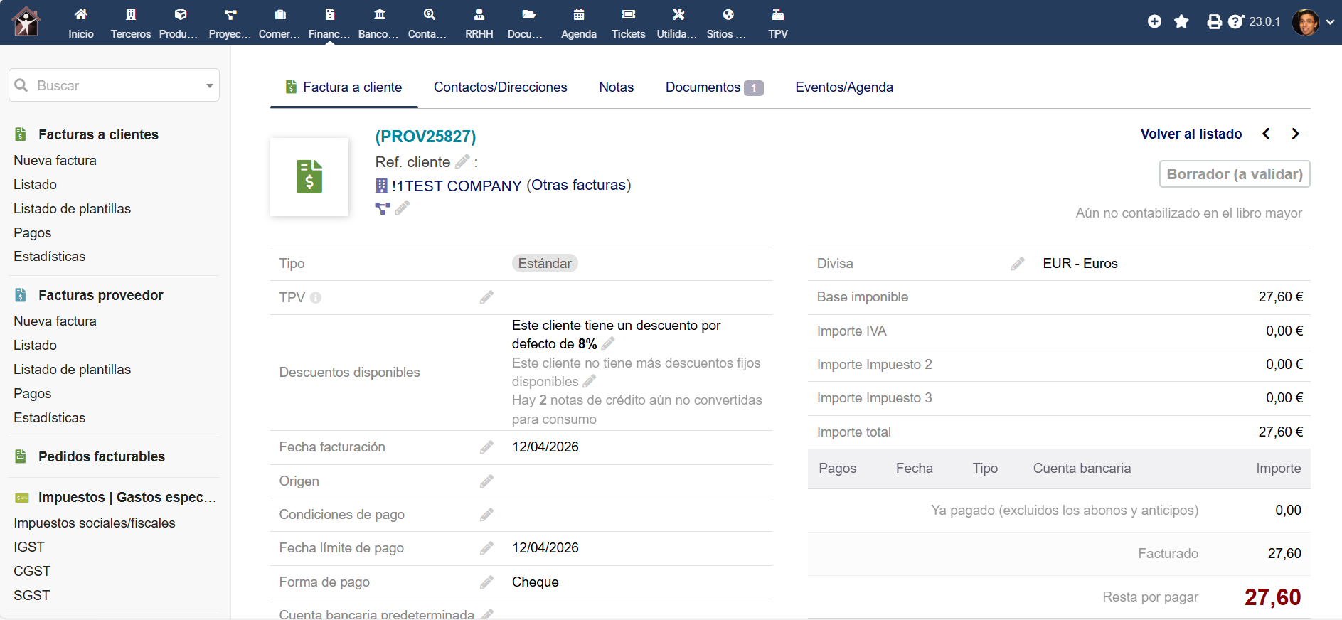Edit Condiciones de pago pencil icon
The height and width of the screenshot is (620, 1342).
click(x=486, y=514)
